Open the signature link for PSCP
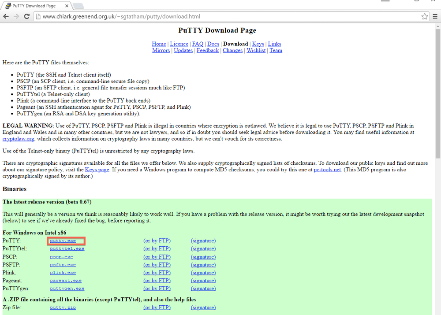Image resolution: width=441 pixels, height=315 pixels. [203, 256]
